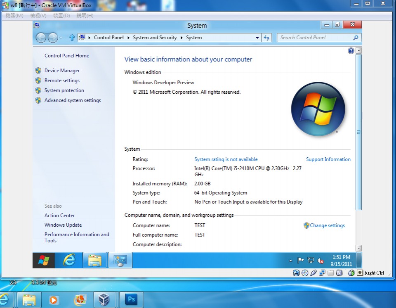The width and height of the screenshot is (396, 308).
Task: Show hidden tray icons arrow
Action: 291,261
